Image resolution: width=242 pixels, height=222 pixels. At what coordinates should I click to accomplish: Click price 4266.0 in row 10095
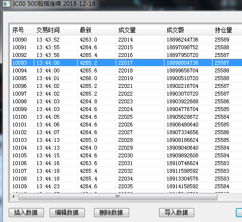[88, 78]
